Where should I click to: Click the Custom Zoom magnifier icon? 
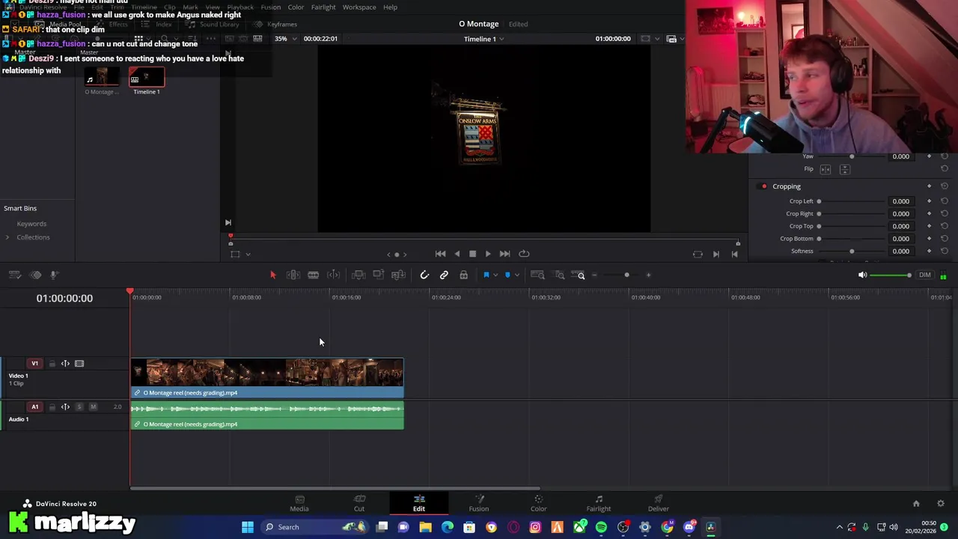579,275
